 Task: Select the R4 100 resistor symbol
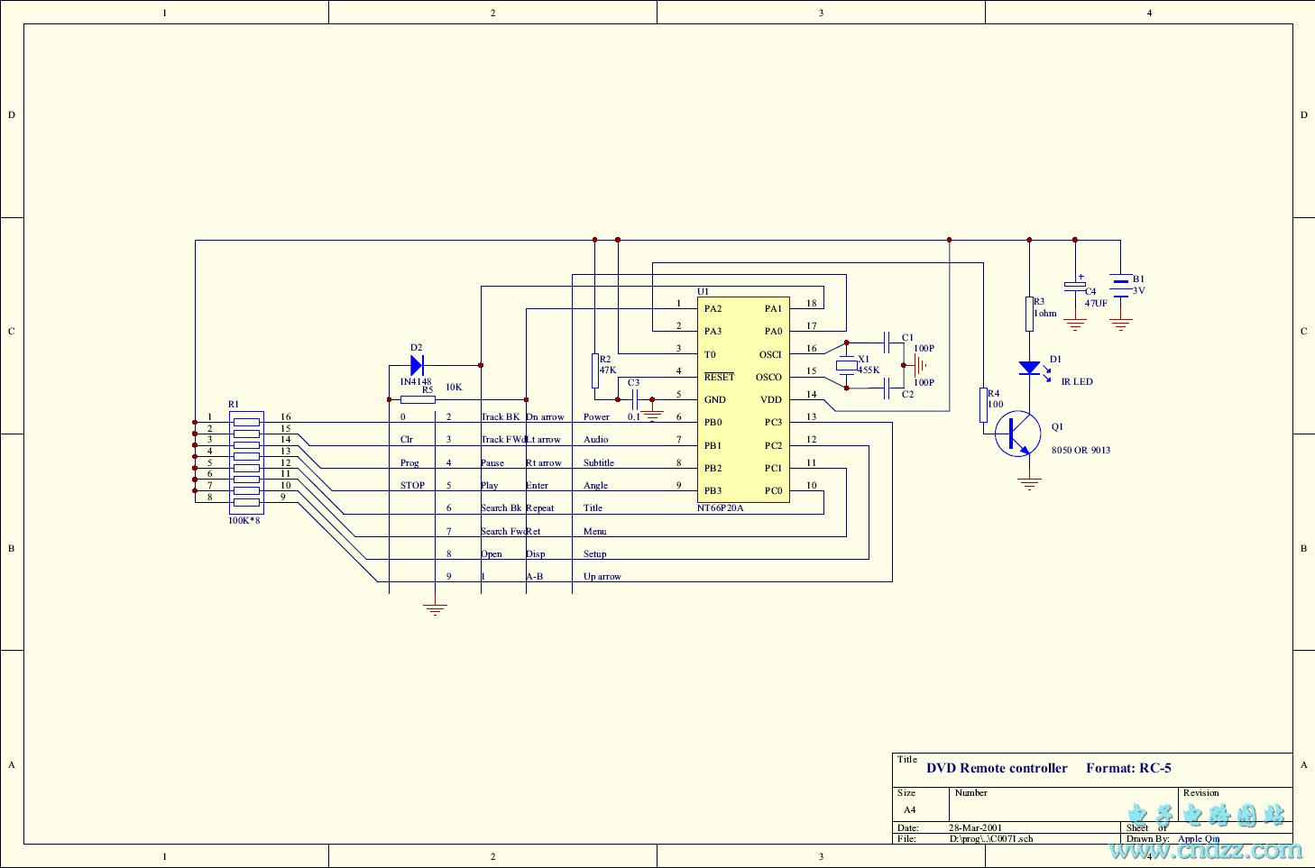pyautogui.click(x=983, y=405)
